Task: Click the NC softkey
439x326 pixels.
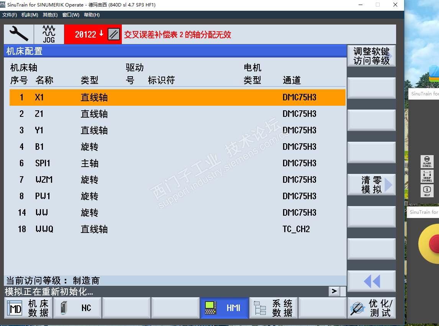Action: click(x=77, y=308)
